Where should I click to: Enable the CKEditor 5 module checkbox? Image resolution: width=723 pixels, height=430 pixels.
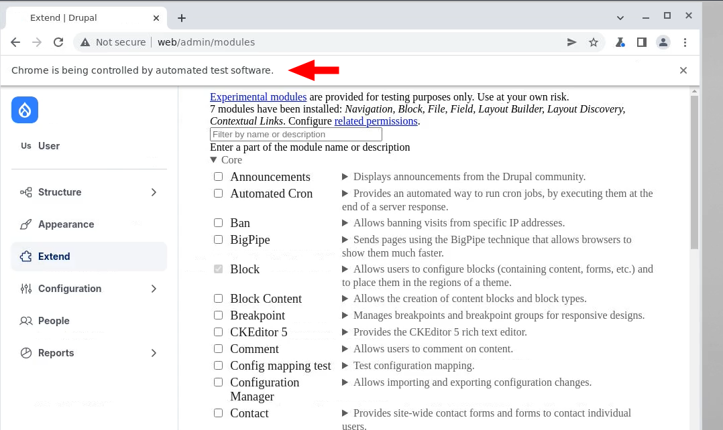point(218,332)
